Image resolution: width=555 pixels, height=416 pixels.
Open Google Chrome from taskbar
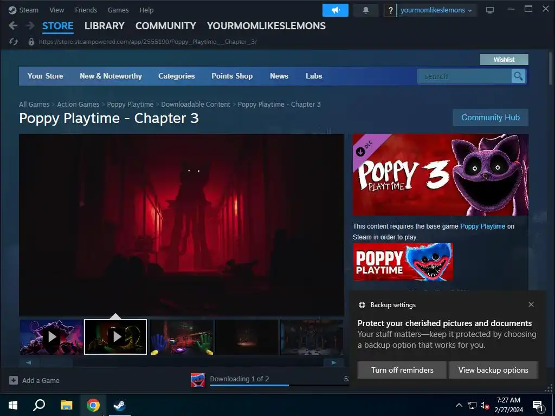[x=93, y=405]
